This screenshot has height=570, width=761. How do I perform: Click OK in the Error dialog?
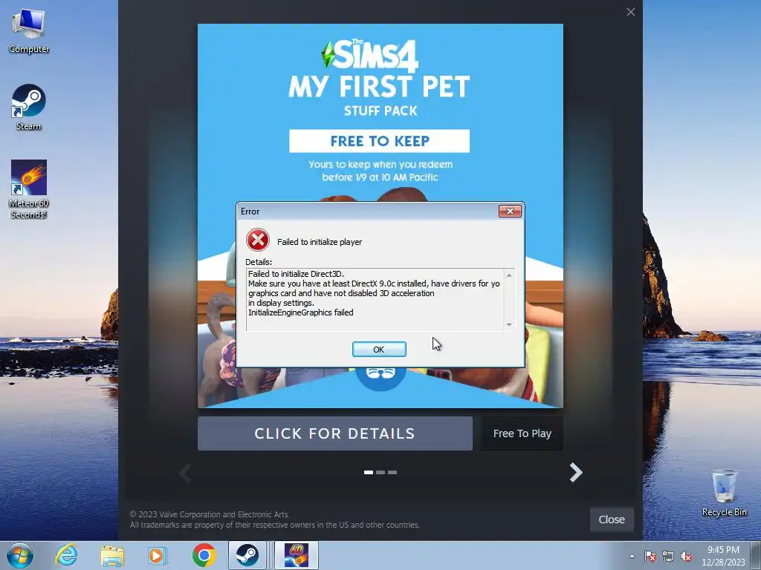[379, 350]
